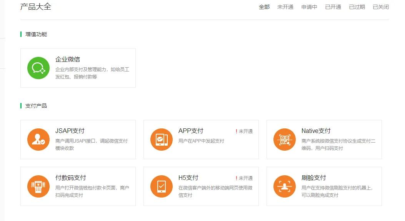Open the 刷脸支付 product title
Image resolution: width=405 pixels, height=221 pixels.
(x=313, y=178)
